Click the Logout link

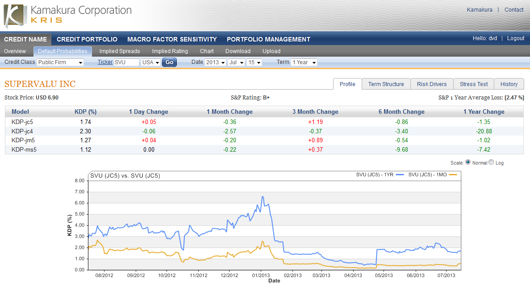(x=515, y=38)
